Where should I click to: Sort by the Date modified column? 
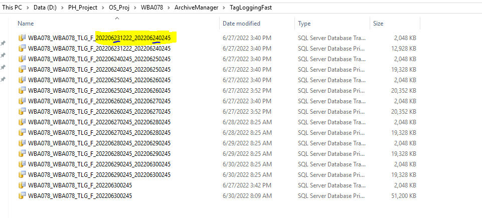click(241, 24)
